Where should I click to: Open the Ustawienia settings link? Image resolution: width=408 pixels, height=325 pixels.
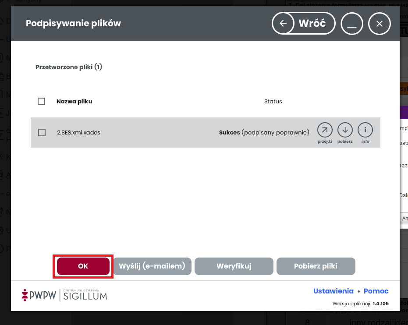(x=333, y=291)
